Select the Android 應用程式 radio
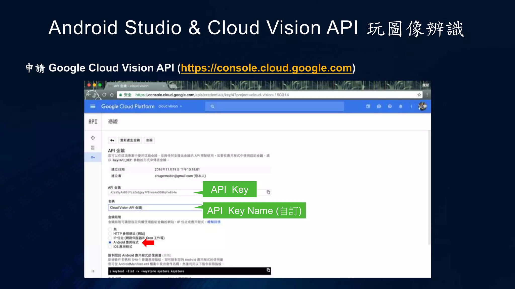 click(x=110, y=242)
